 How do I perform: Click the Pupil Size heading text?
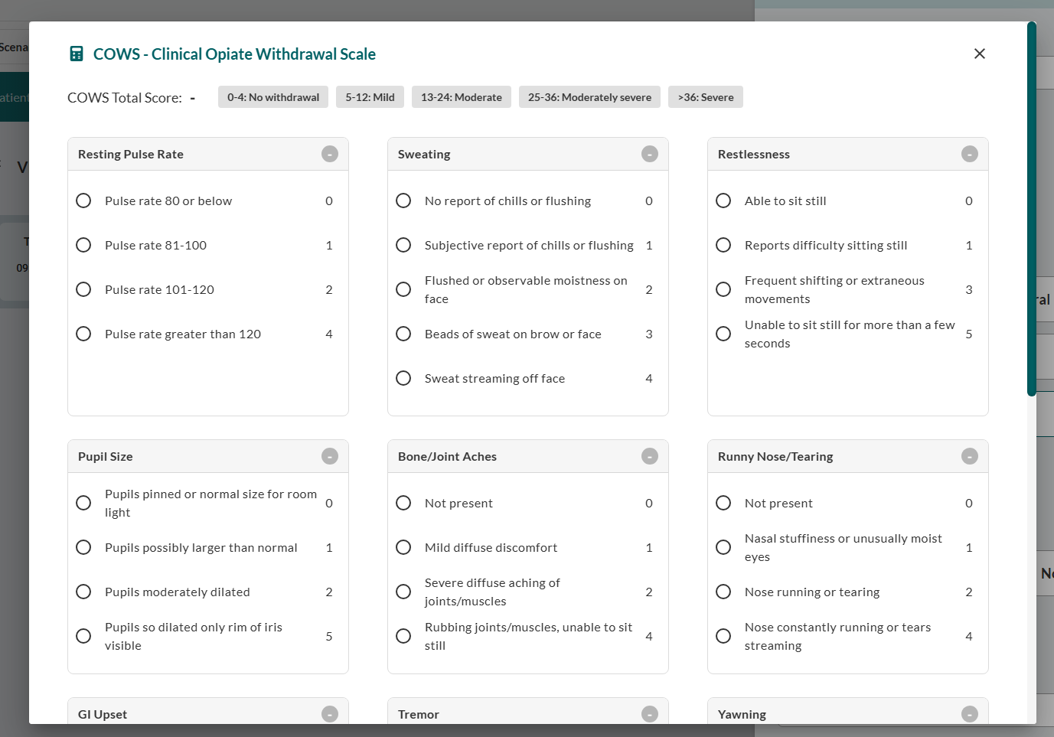(106, 456)
